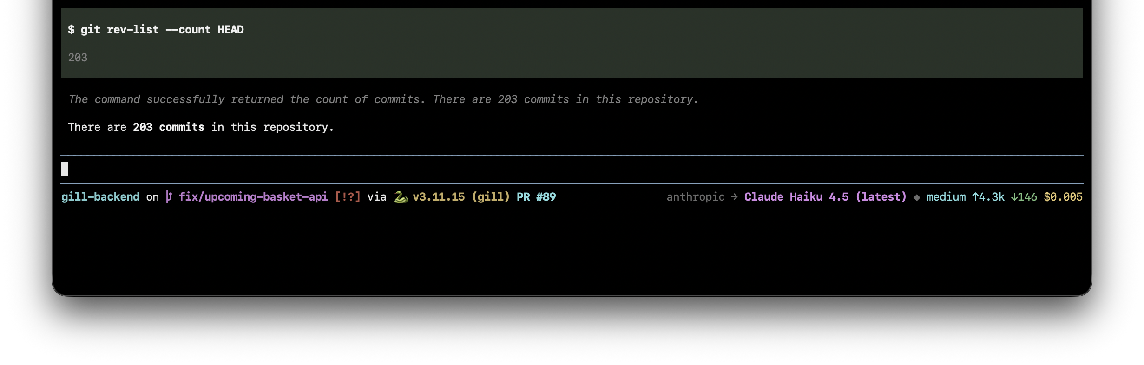Click the fix/upcoming-basket-api branch name
This screenshot has height=365, width=1144.
tap(253, 197)
